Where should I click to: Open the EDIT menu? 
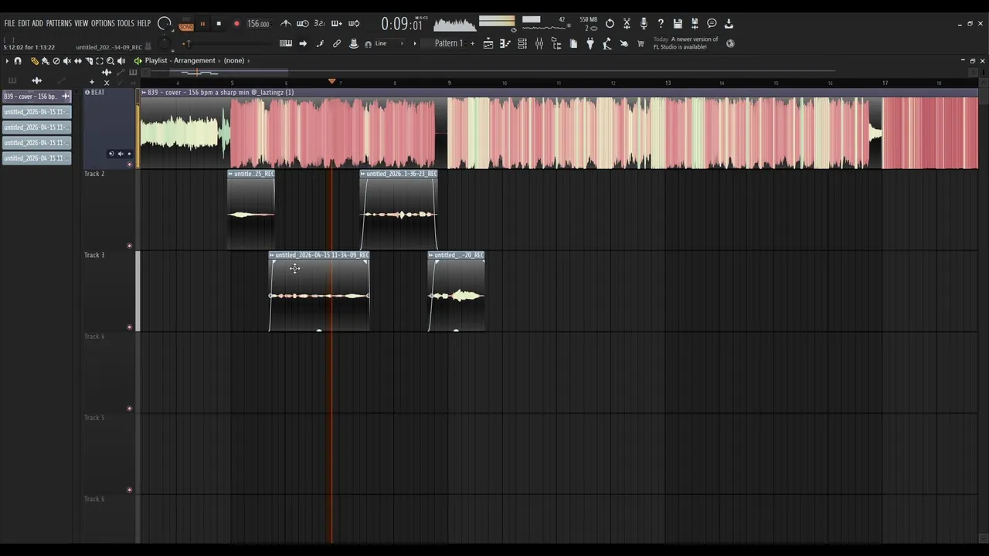pos(24,23)
